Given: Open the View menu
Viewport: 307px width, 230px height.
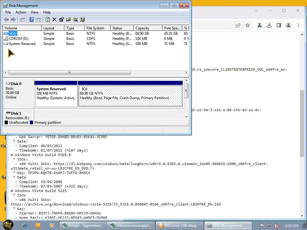Looking at the screenshot, I should click(x=34, y=12).
